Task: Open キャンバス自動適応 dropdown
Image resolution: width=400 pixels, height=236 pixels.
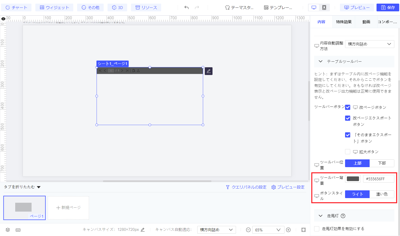Action: pyautogui.click(x=217, y=230)
